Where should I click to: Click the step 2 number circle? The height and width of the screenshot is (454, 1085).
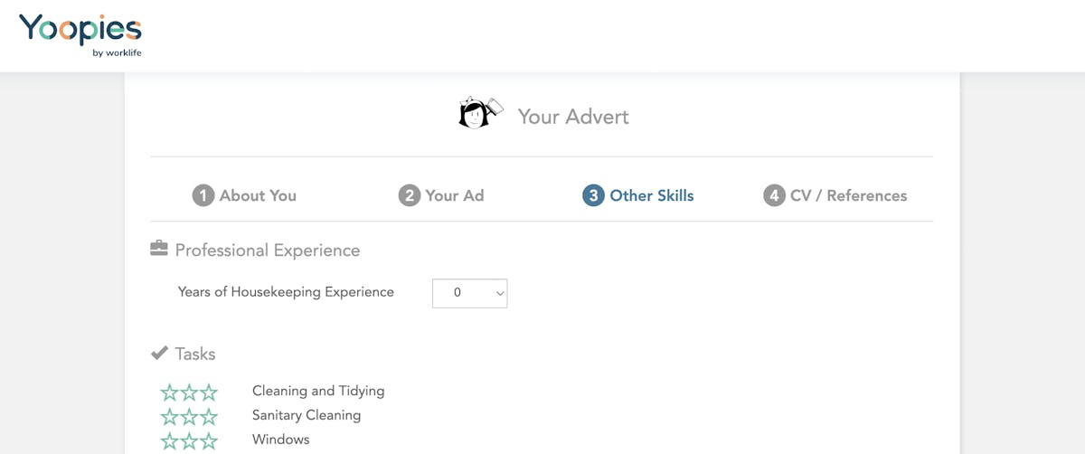[x=410, y=195]
